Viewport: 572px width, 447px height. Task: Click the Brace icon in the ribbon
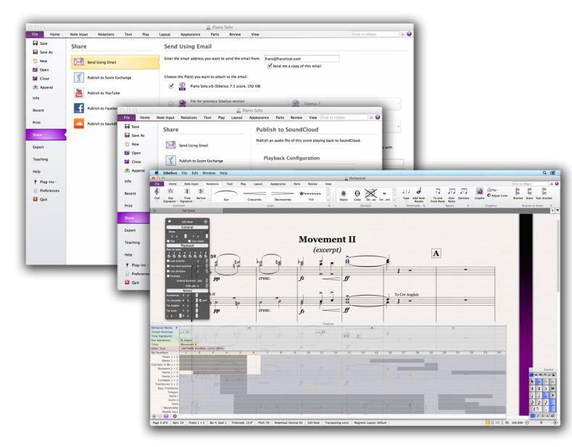tap(529, 191)
